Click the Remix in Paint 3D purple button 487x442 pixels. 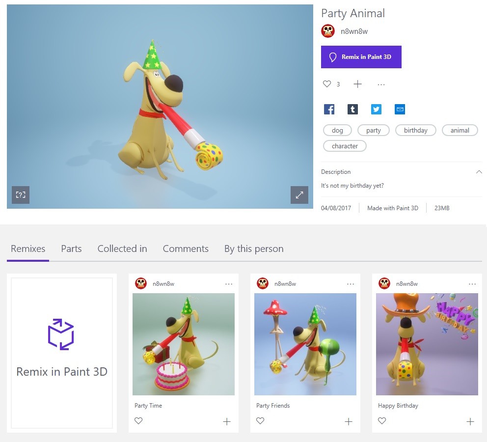tap(361, 57)
